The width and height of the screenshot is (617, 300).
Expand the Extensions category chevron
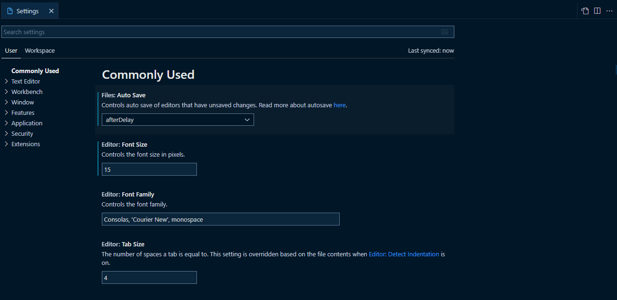point(6,144)
